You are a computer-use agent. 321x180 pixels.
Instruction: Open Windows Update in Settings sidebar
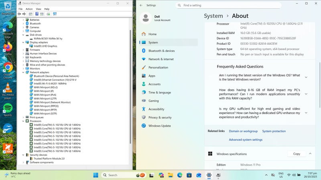pyautogui.click(x=159, y=126)
